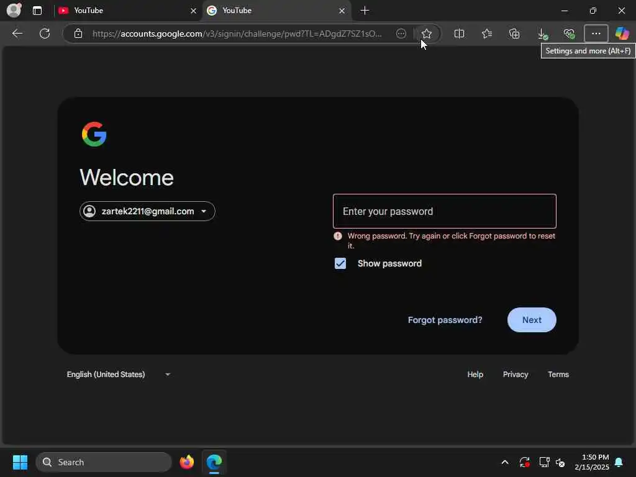Select the active Google sign-in tab
The width and height of the screenshot is (636, 477).
tap(276, 11)
